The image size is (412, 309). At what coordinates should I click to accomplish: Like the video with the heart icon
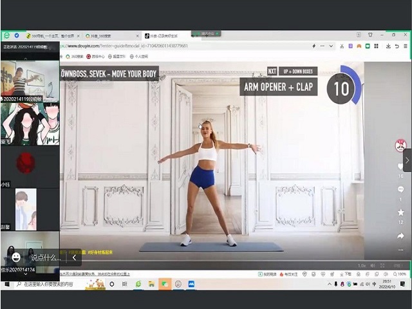coord(400,166)
